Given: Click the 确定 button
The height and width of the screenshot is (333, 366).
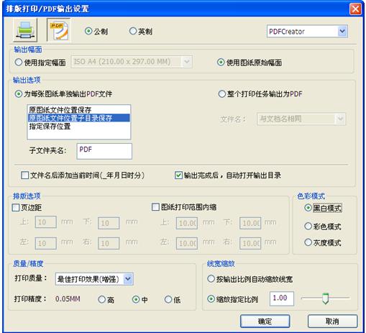Looking at the screenshot, I should 265,321.
